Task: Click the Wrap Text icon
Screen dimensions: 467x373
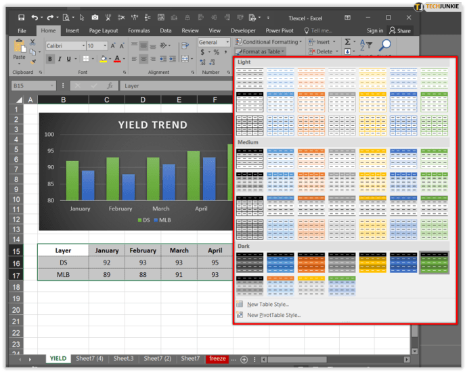Action: [x=185, y=45]
